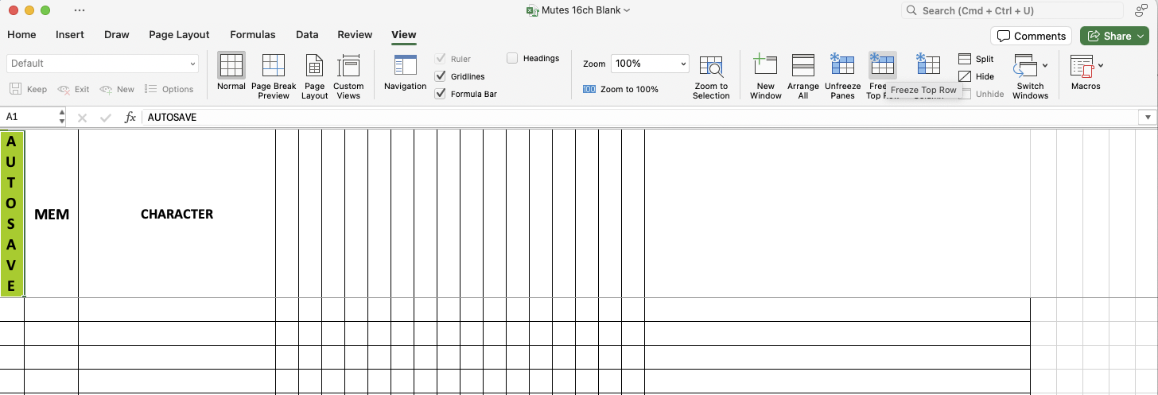The image size is (1158, 395).
Task: Click Freeze First Column icon
Action: pos(928,65)
